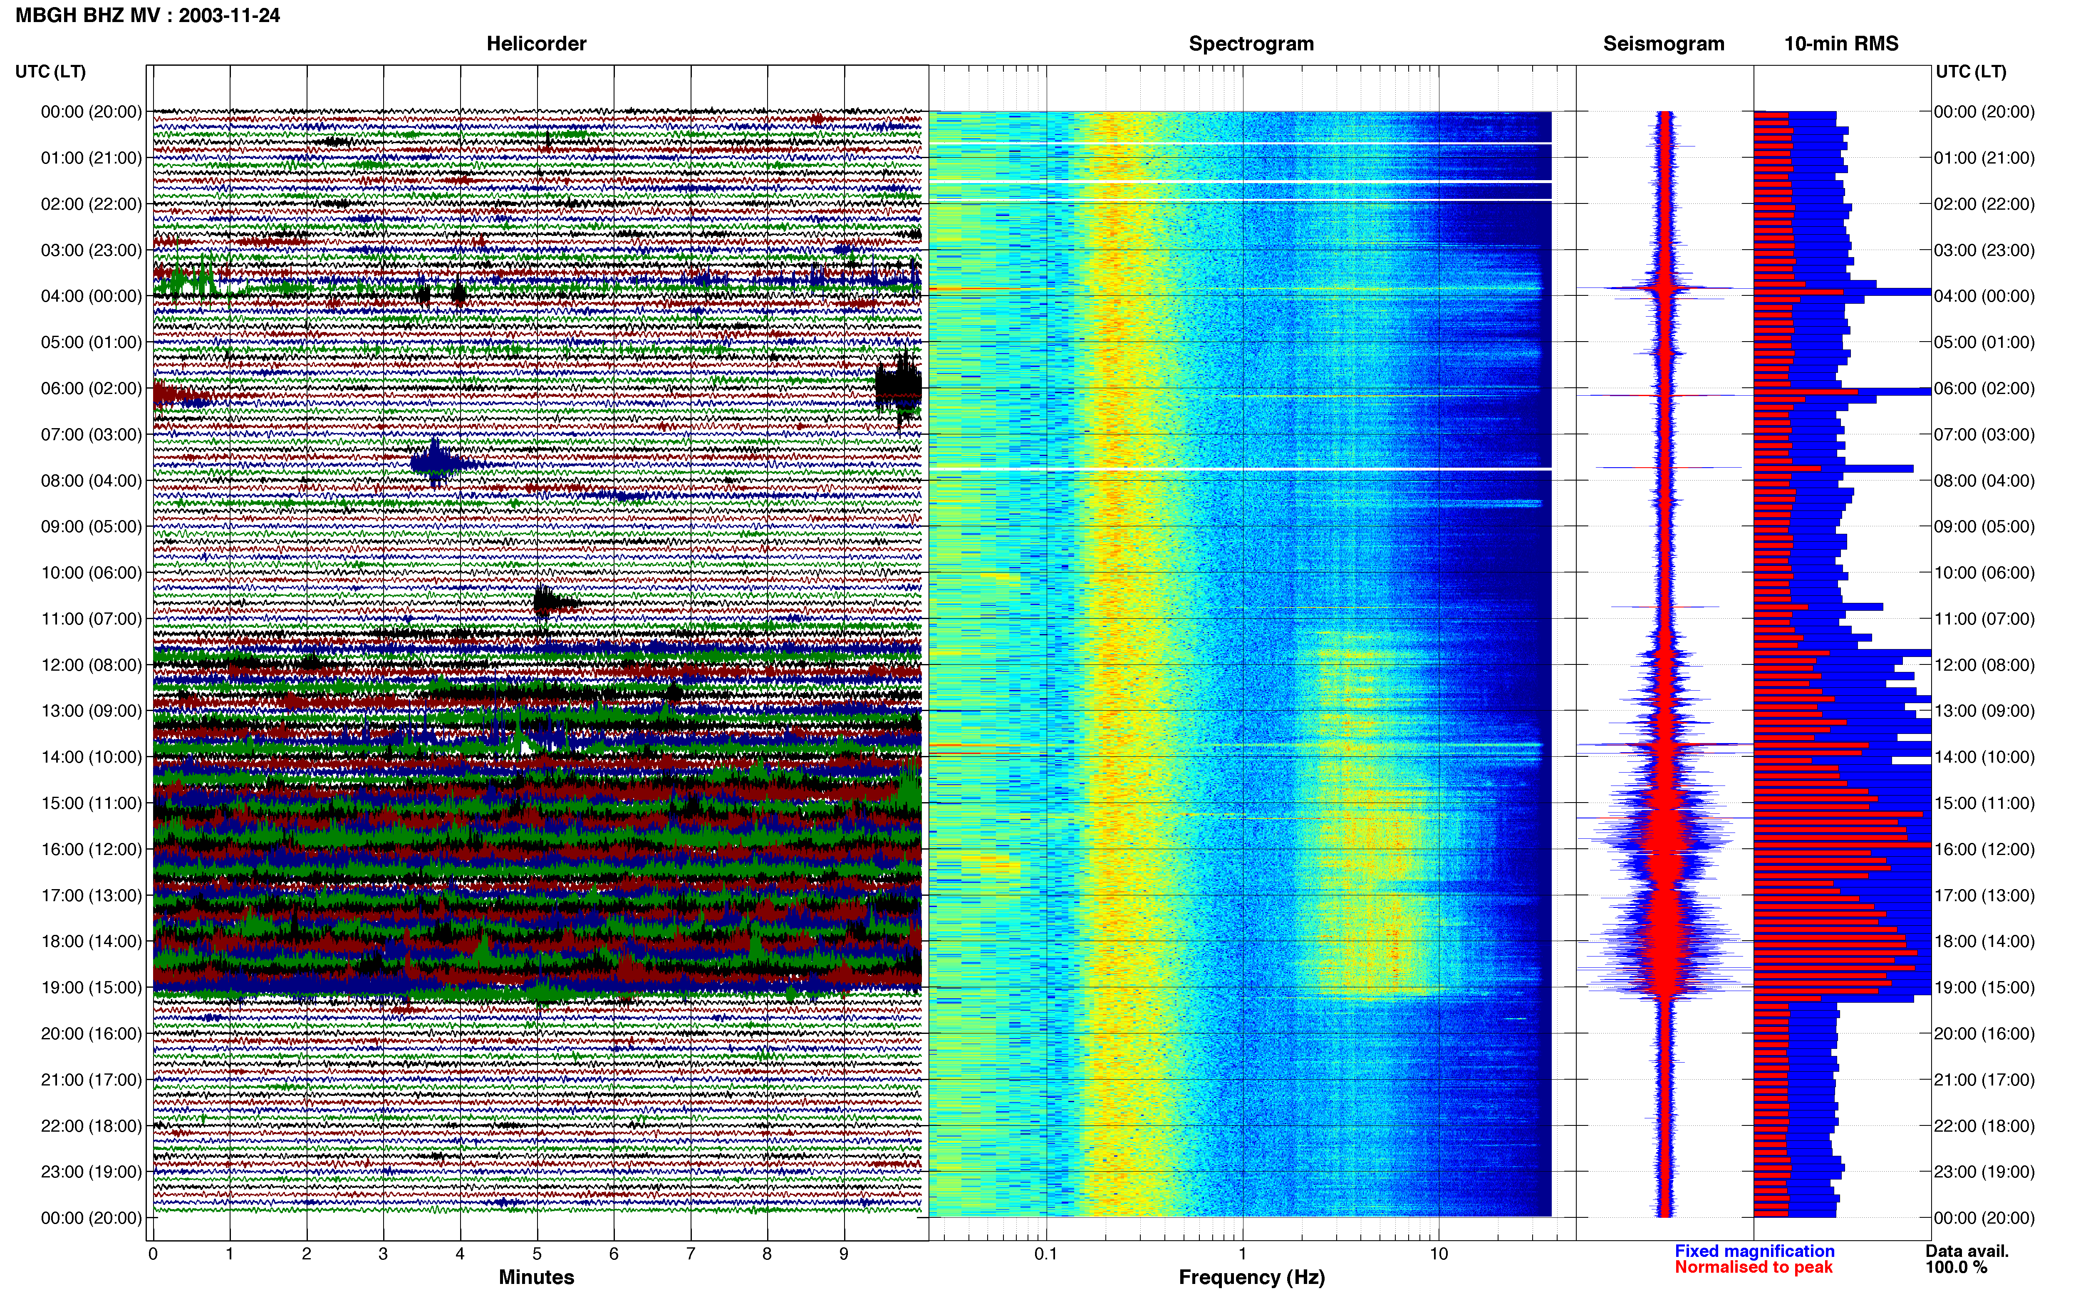This screenshot has height=1306, width=2088.
Task: Click the left '04:00 (00:00)' time label
Action: (x=92, y=296)
